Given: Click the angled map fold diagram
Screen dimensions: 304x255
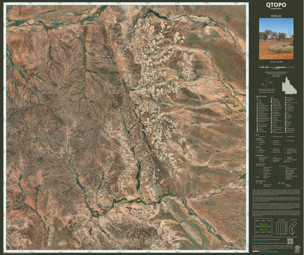Looking at the screenshot, I should click(293, 228).
